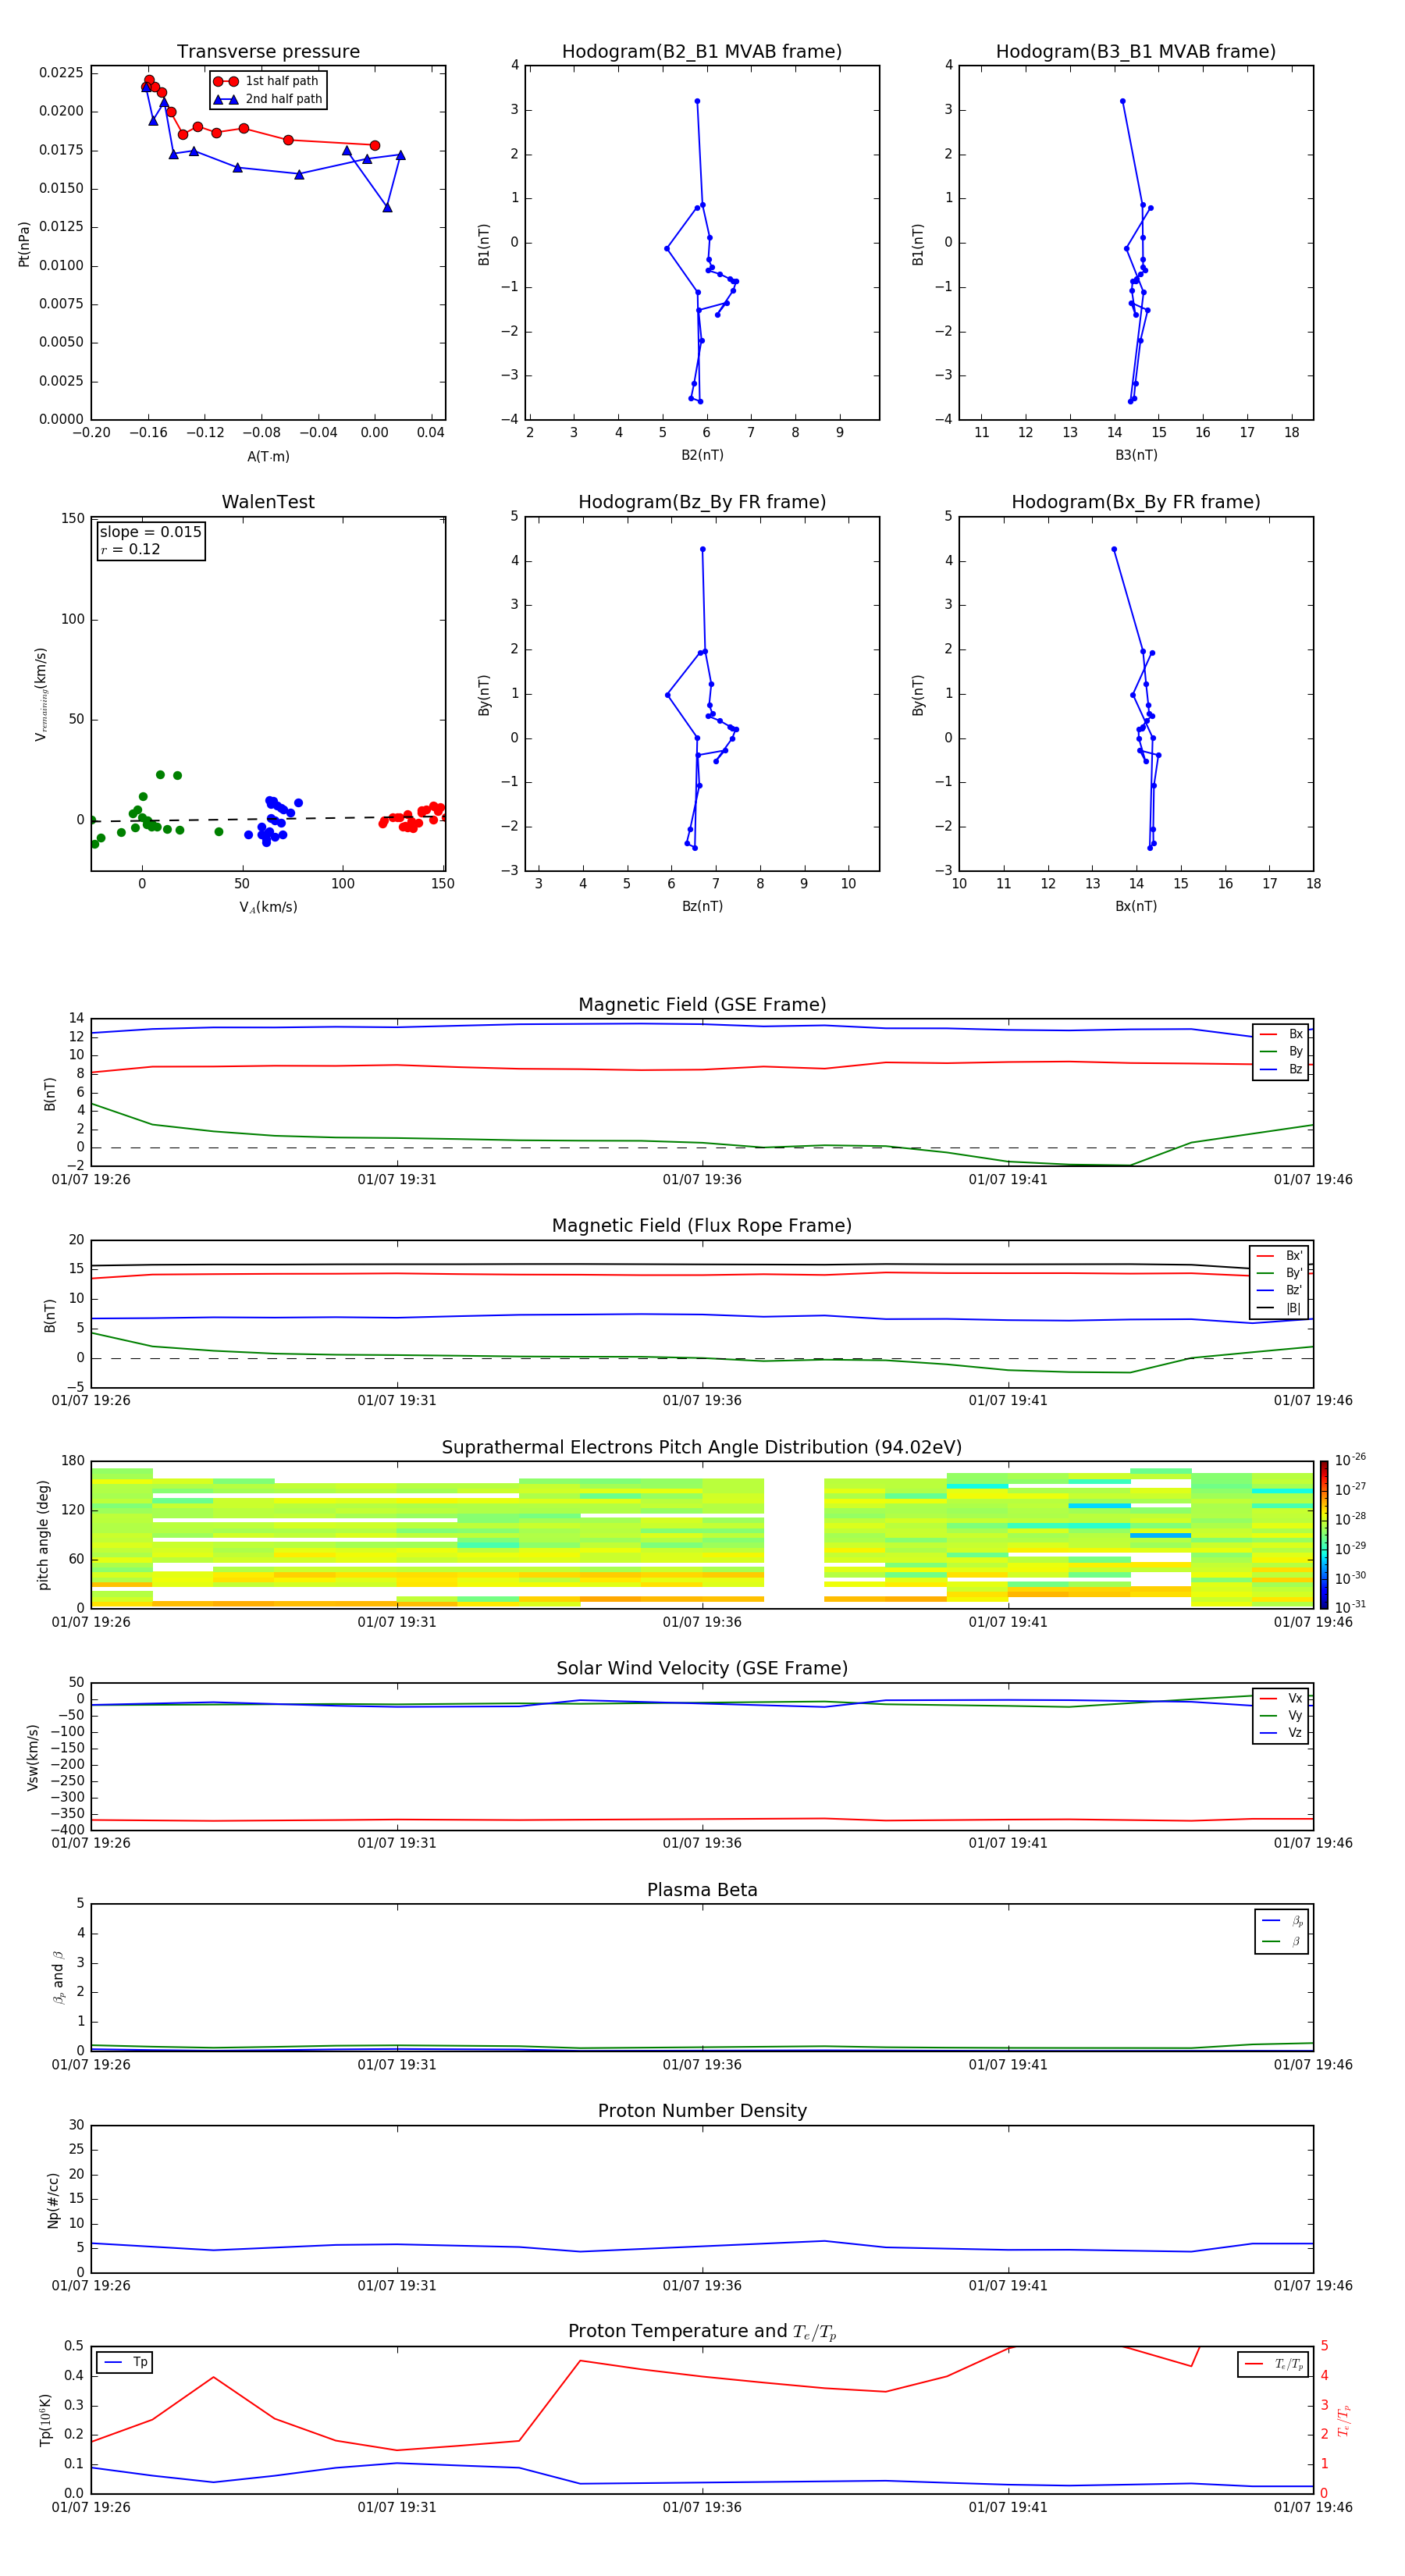The height and width of the screenshot is (2576, 1405).
Task: Click the 'Magnetic Field (GSE Frame)' title
Action: click(702, 1005)
